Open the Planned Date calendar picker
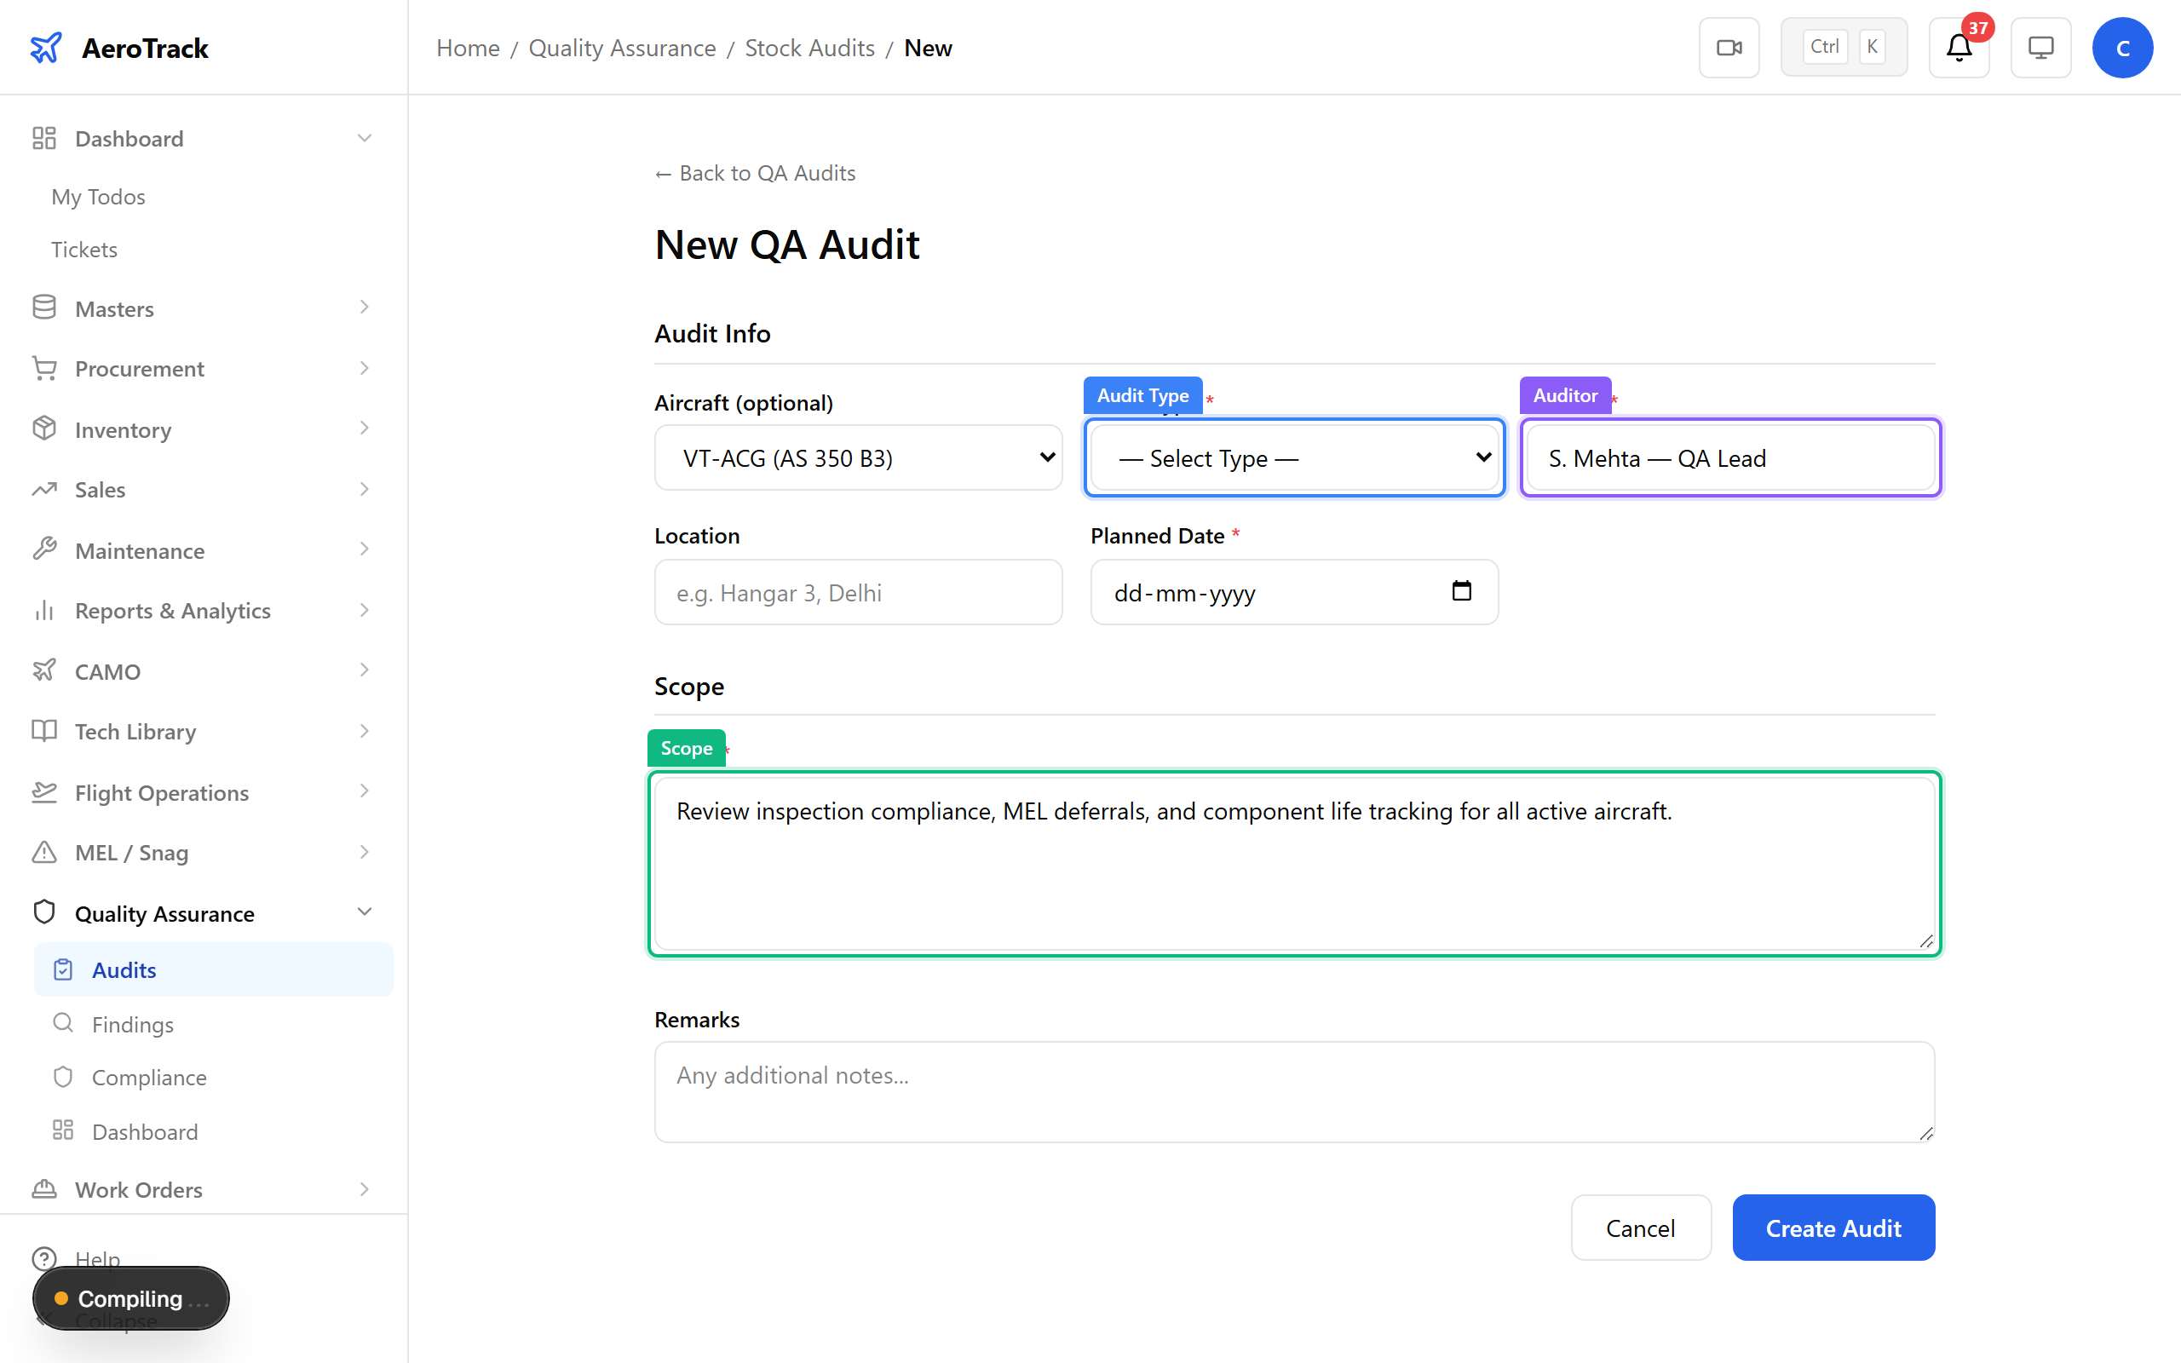This screenshot has height=1363, width=2181. click(1460, 591)
